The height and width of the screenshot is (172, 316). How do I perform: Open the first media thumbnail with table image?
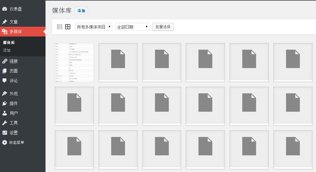point(74,62)
